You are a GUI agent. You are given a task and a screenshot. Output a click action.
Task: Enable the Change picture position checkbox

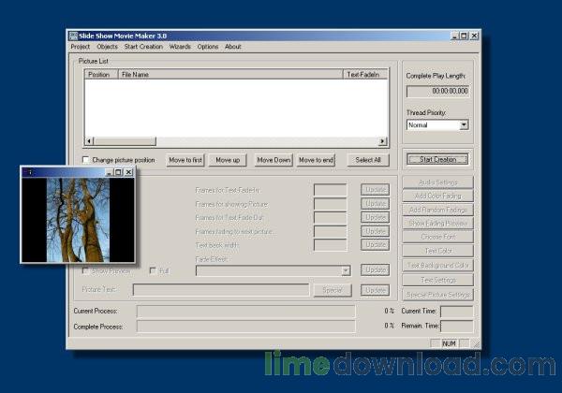pos(86,160)
